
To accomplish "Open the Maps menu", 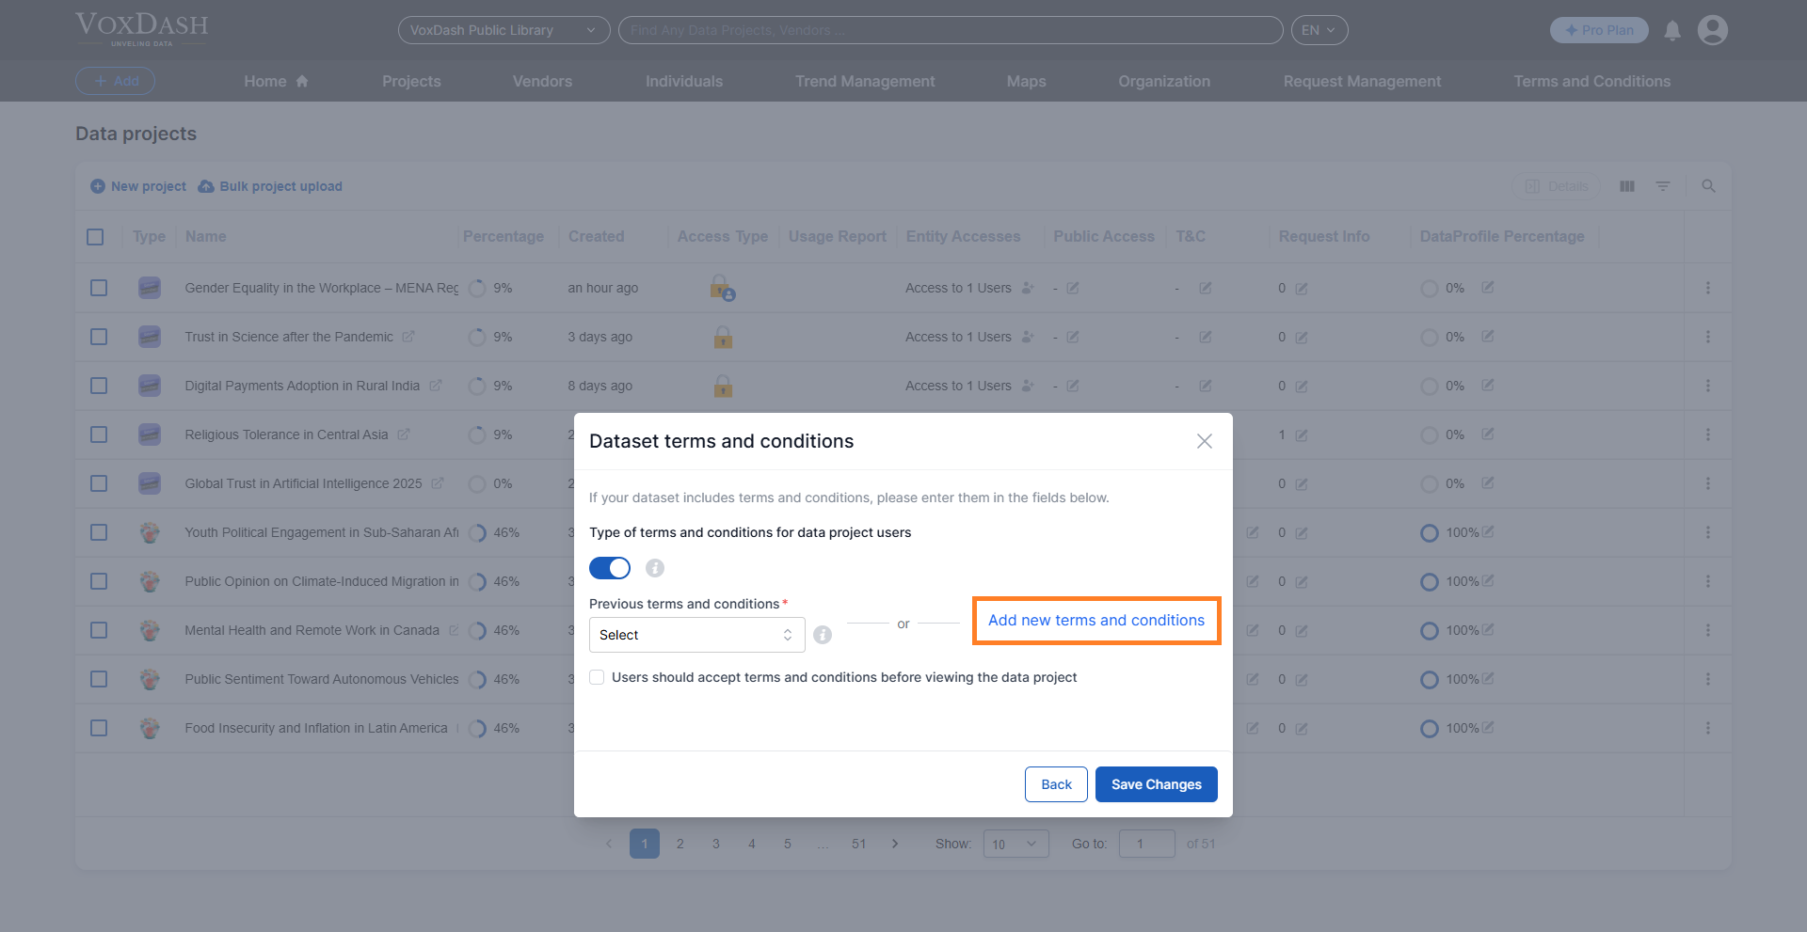I will (x=1026, y=81).
